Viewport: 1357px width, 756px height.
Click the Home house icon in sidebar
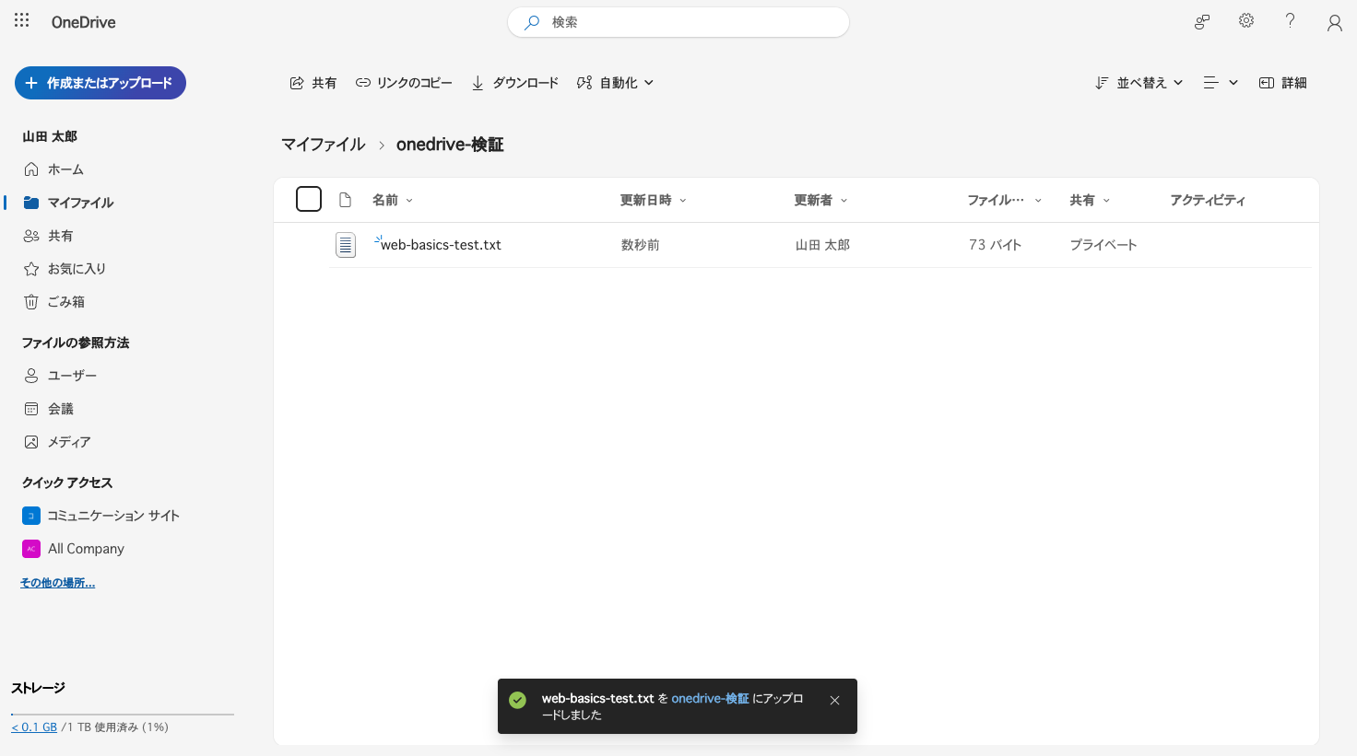click(x=31, y=169)
